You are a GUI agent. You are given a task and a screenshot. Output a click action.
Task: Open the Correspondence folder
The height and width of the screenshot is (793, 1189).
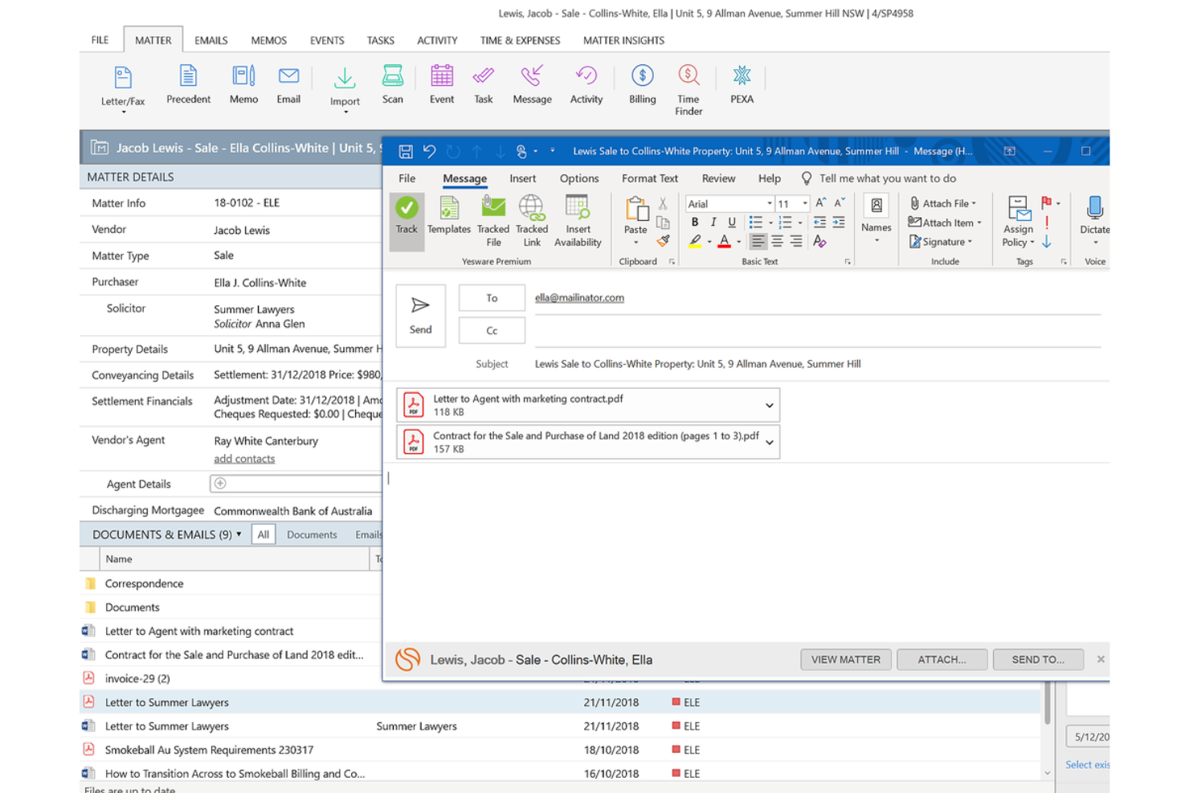[x=144, y=583]
